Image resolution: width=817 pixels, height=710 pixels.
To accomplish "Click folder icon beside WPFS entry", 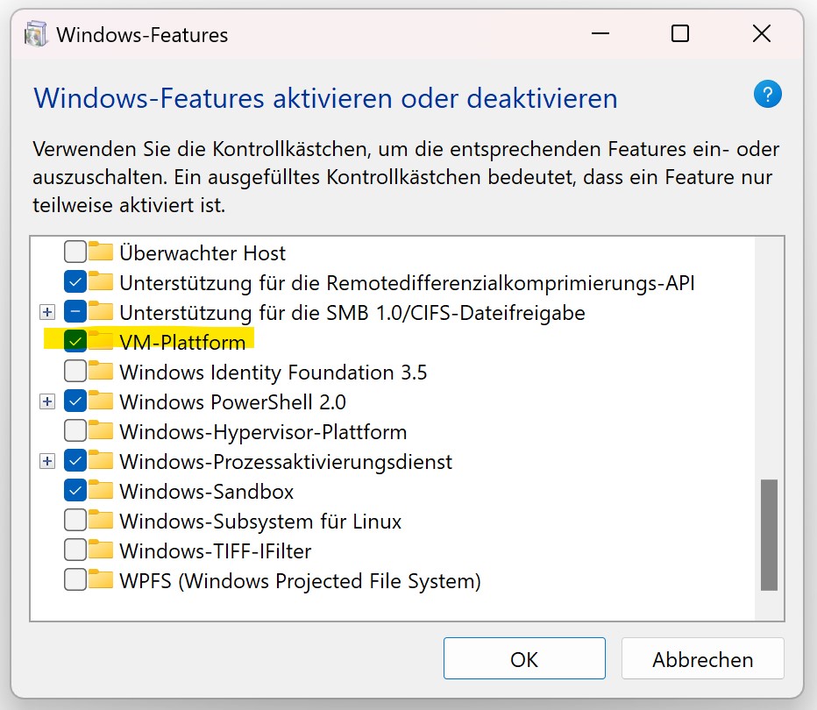I will [102, 580].
